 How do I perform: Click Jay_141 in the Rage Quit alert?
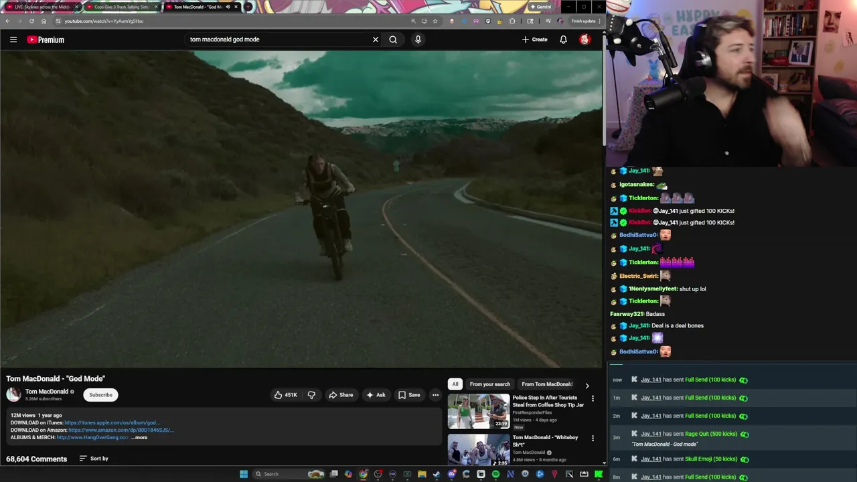651,434
